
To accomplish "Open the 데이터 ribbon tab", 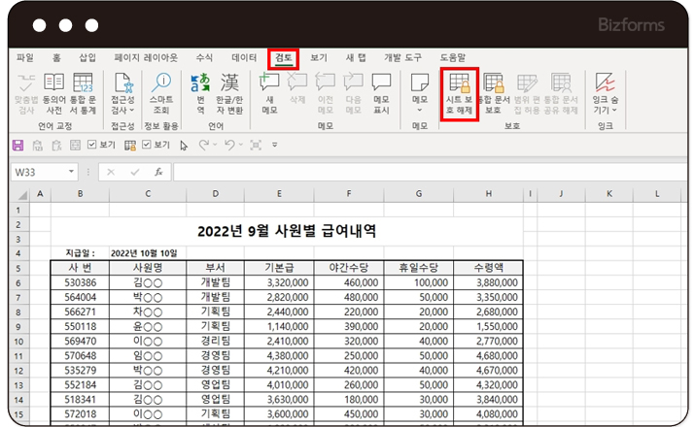I will (245, 58).
